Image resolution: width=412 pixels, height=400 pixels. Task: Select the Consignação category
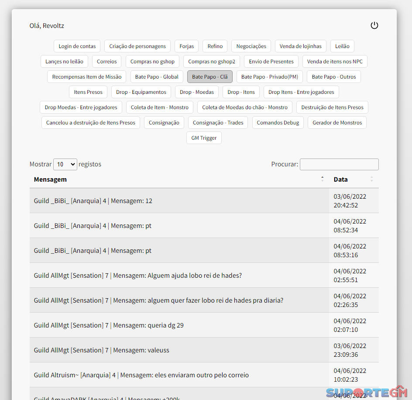pyautogui.click(x=164, y=123)
